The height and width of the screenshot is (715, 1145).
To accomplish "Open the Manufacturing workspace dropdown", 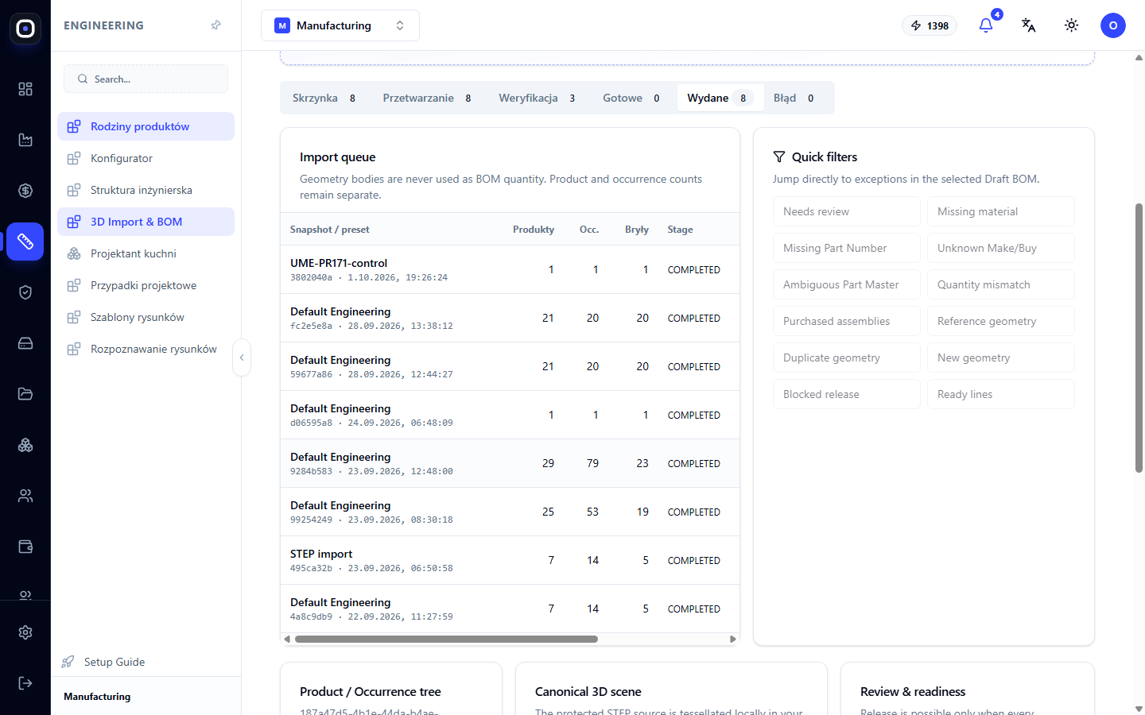I will (340, 25).
